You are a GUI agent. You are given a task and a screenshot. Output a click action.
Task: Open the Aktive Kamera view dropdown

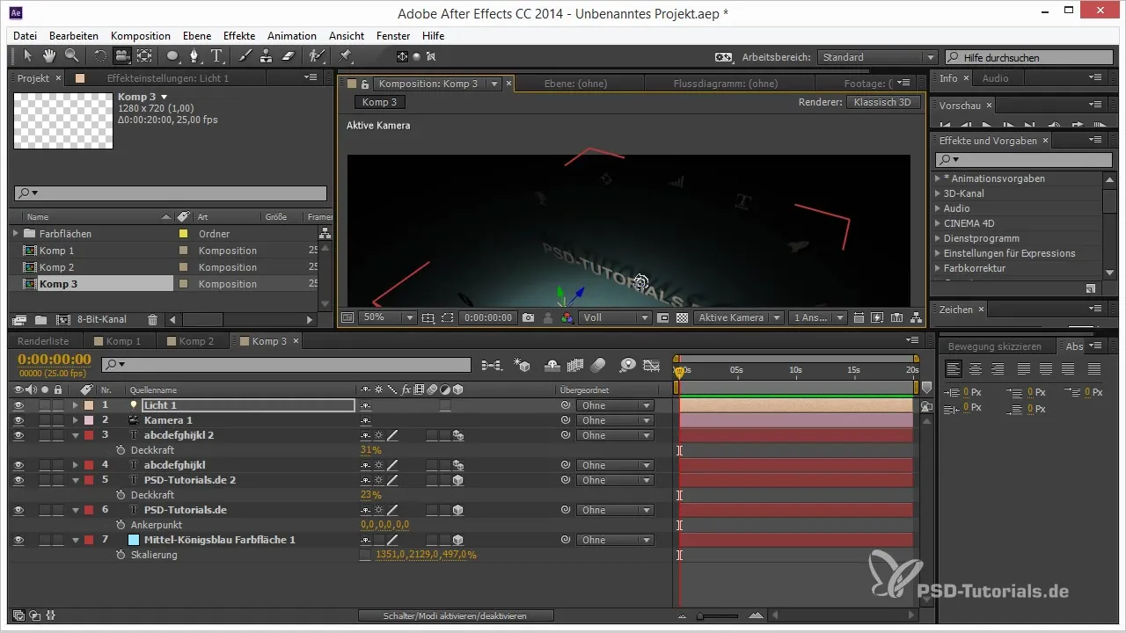tap(738, 317)
